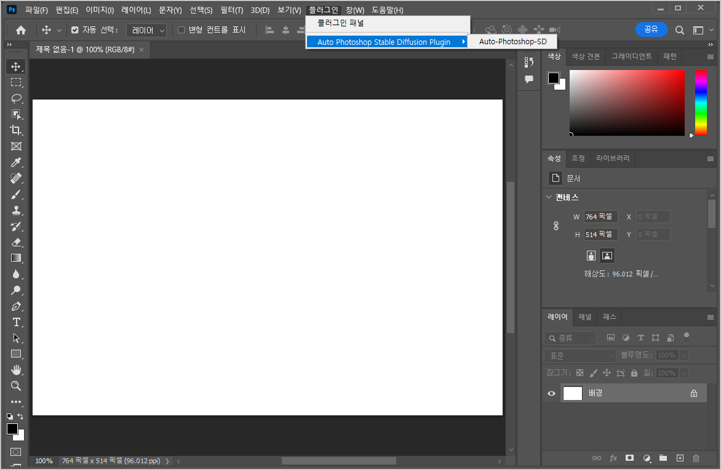Select the Blur tool
The height and width of the screenshot is (470, 721).
(16, 274)
